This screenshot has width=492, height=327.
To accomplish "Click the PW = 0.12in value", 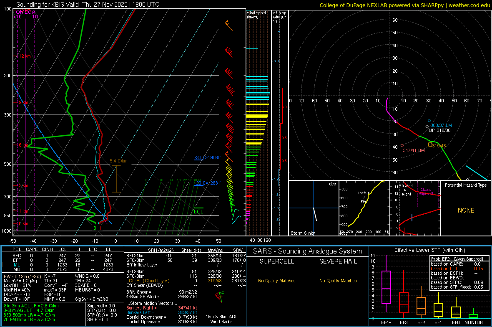I will (x=23, y=276).
